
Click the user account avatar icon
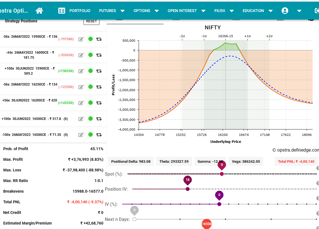pyautogui.click(x=285, y=11)
